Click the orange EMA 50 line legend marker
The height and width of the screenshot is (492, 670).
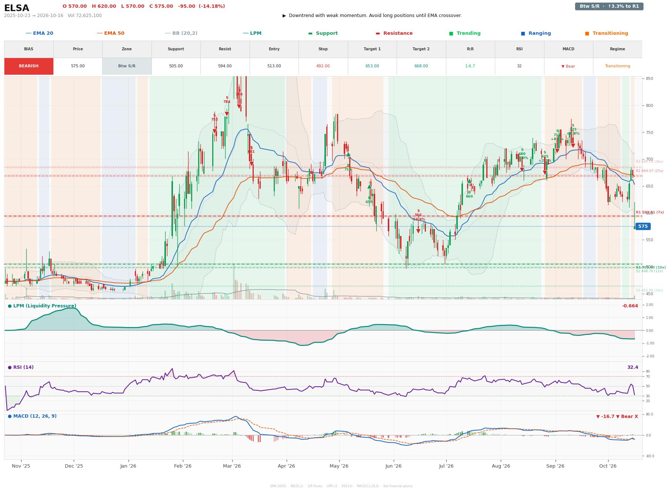(100, 33)
